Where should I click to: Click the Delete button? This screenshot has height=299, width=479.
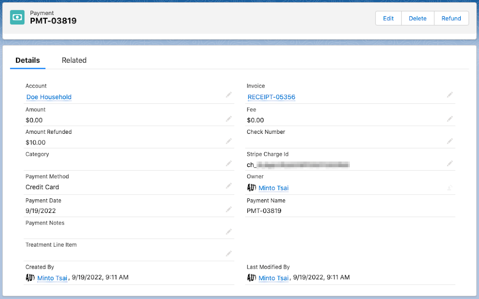[x=417, y=18]
